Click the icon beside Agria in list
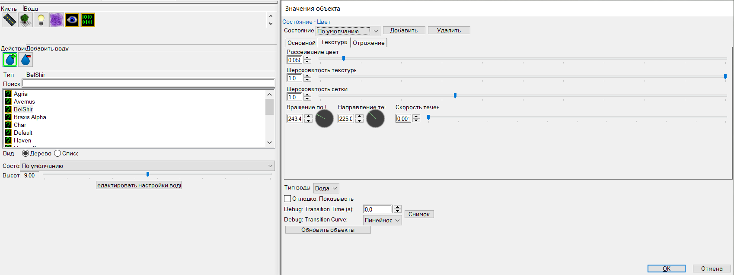 tap(8, 94)
